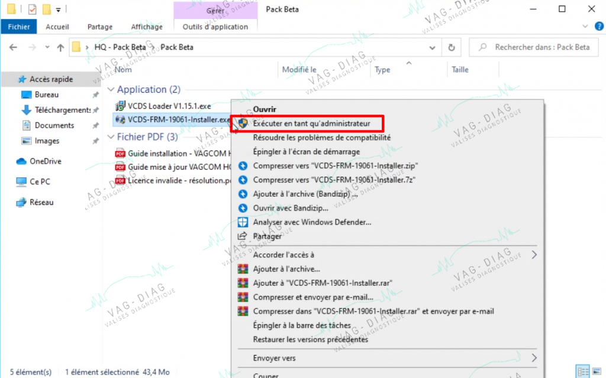Select VCDS Loader V1.15.1.exe file
The image size is (606, 378).
point(169,106)
